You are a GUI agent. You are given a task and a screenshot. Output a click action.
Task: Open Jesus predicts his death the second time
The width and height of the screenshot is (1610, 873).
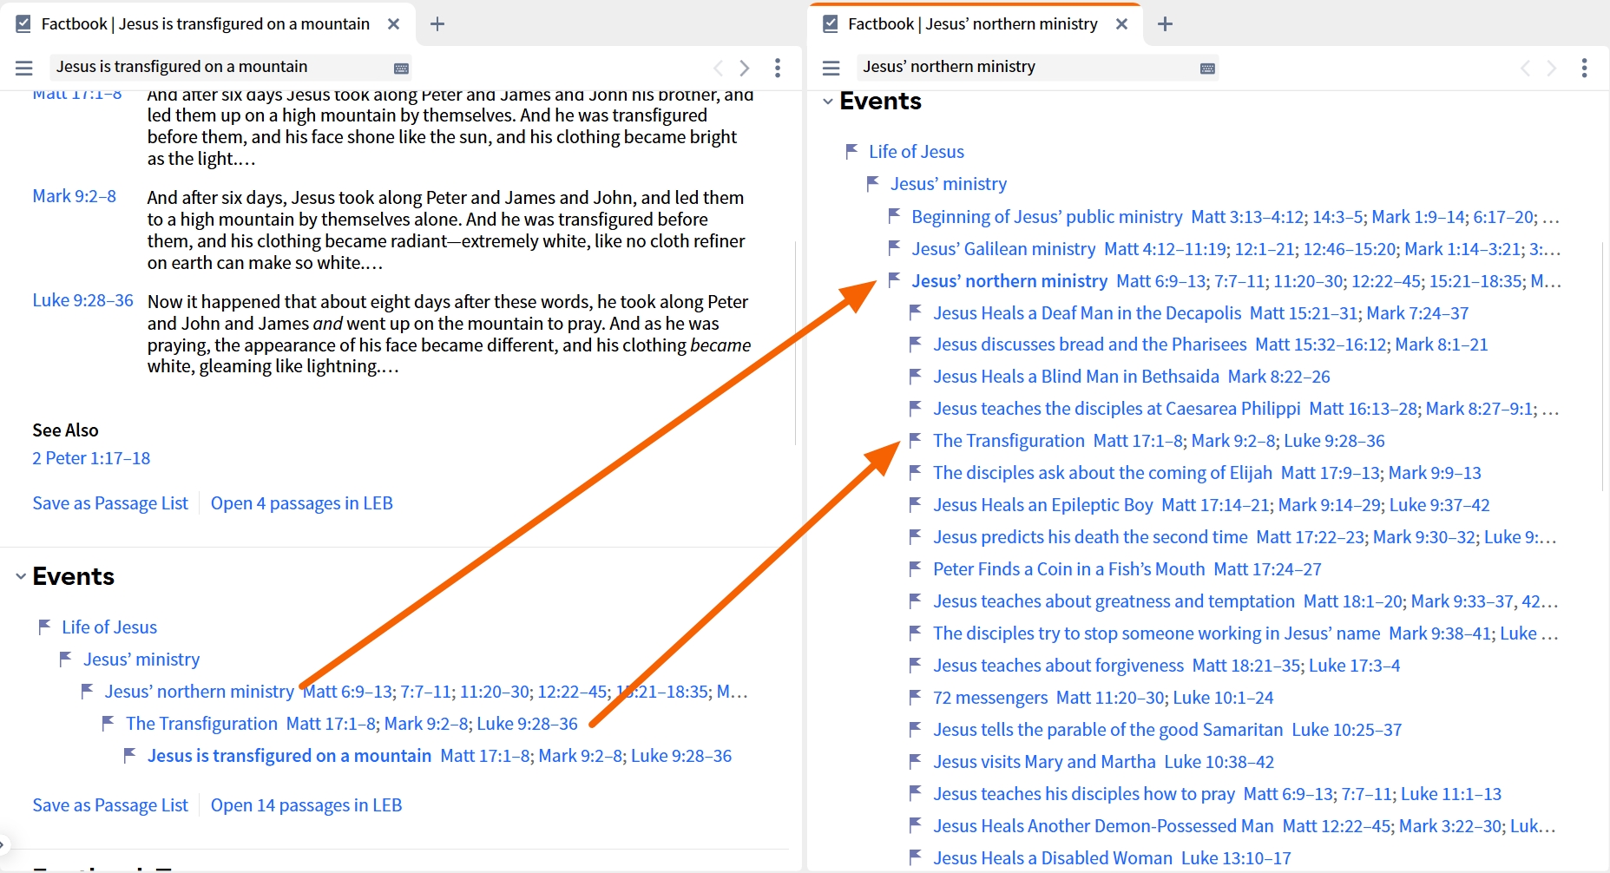[x=1090, y=537]
